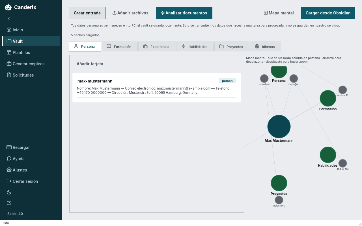Toggle dark mode with the moon icon
Viewport: 362px width, 226px height.
point(9,192)
